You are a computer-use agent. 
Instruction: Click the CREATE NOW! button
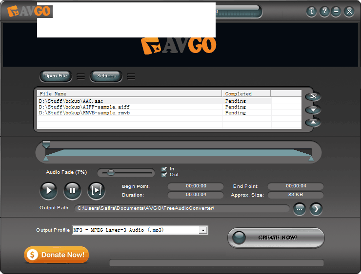(x=276, y=237)
